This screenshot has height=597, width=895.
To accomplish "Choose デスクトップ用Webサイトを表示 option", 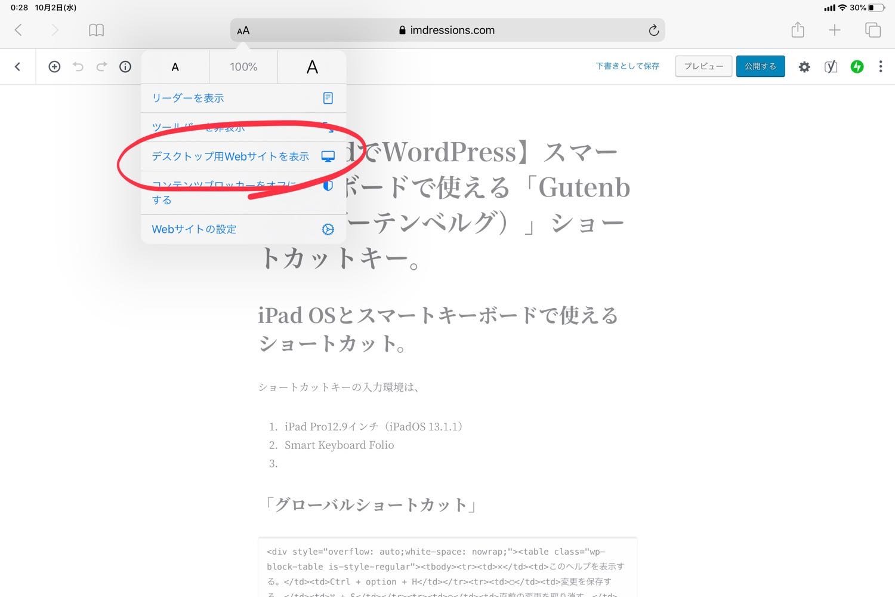I will click(x=243, y=156).
